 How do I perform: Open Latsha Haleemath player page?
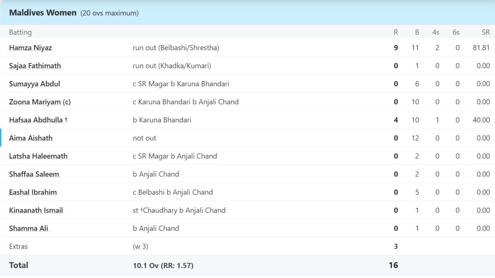click(38, 156)
